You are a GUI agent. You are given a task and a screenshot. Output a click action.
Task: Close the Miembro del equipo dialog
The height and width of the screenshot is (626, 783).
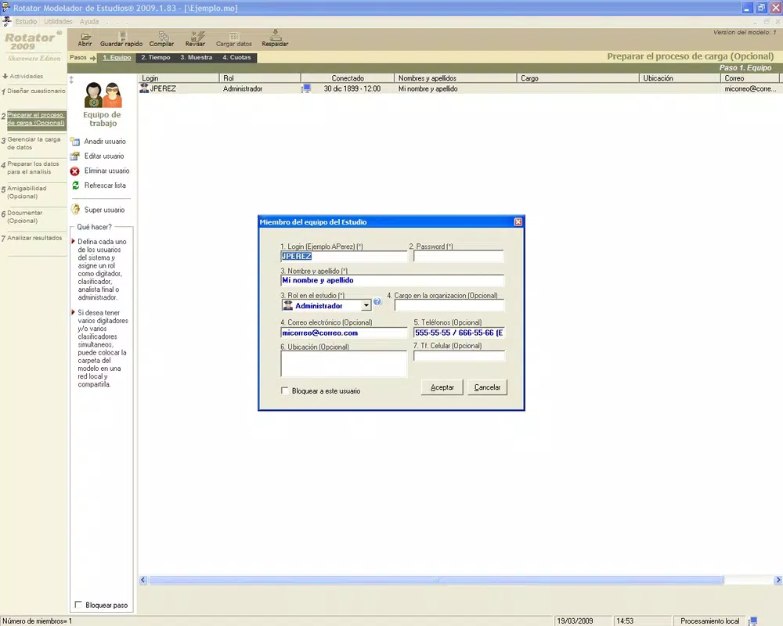[x=518, y=221]
